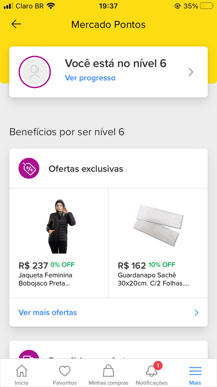Tap the blue chevron beside Ver mais ofertas
Screen dimensions: 217x387
coord(196,313)
